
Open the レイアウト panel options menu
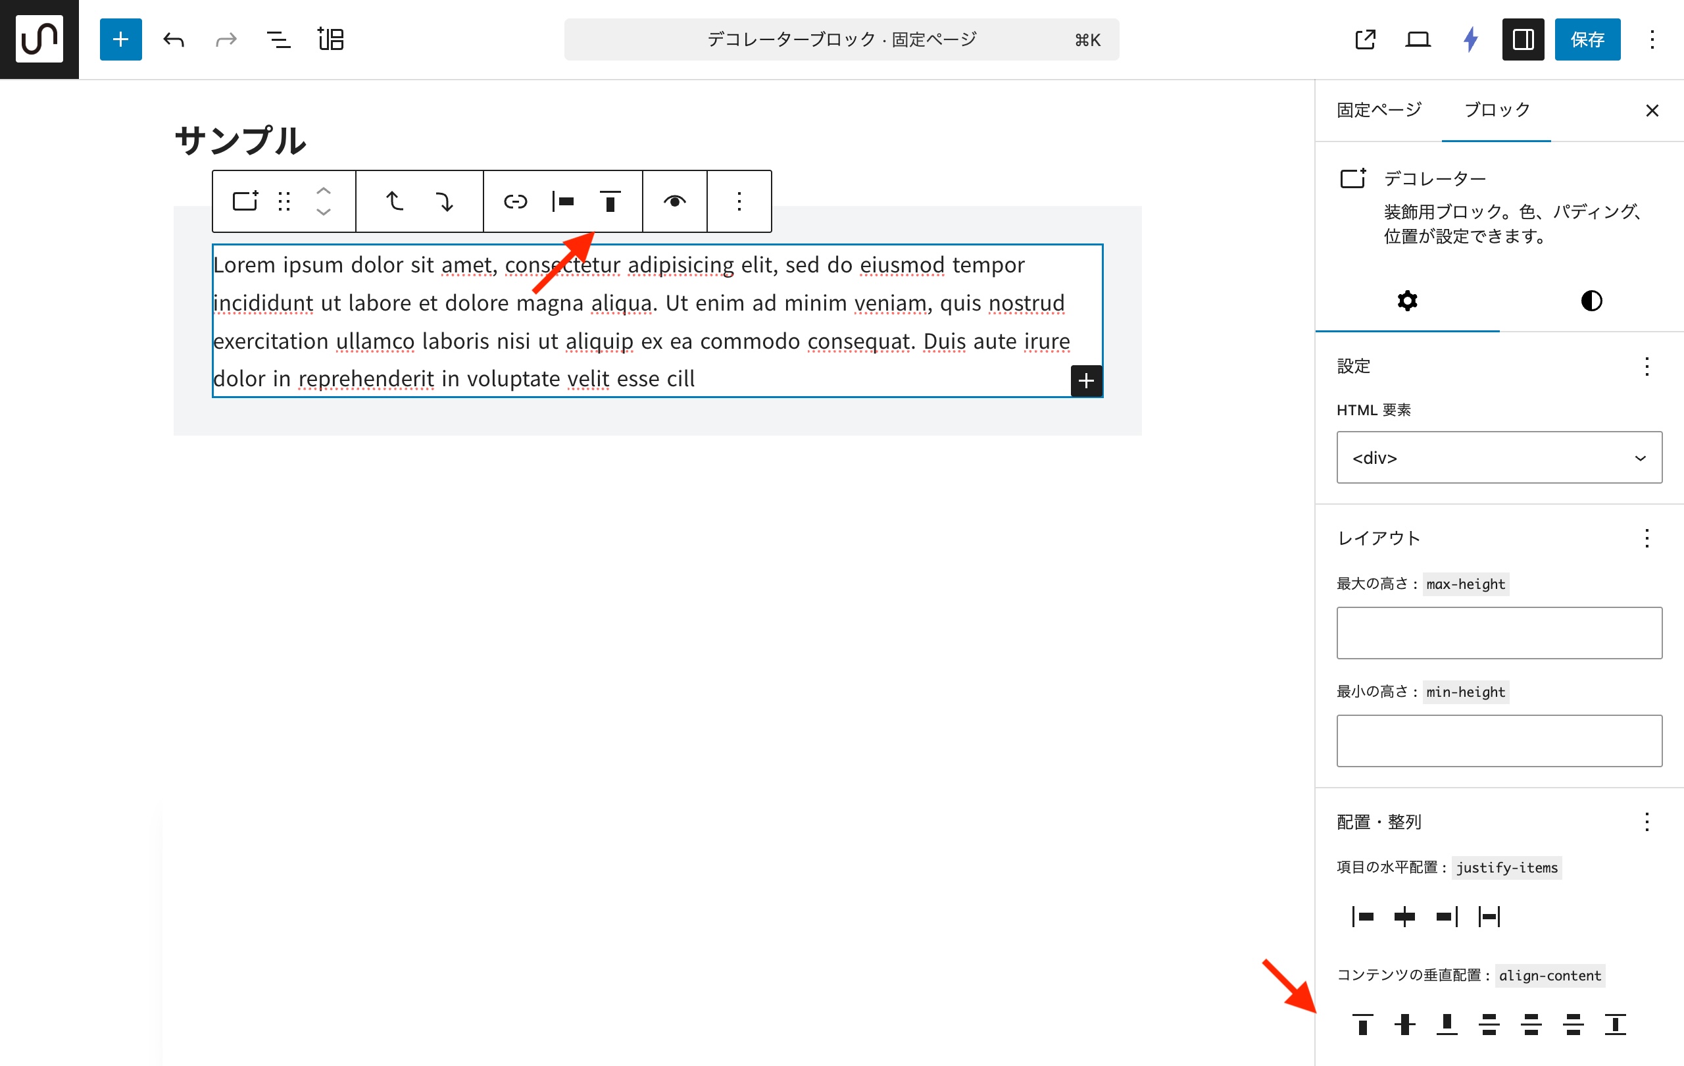click(1647, 538)
